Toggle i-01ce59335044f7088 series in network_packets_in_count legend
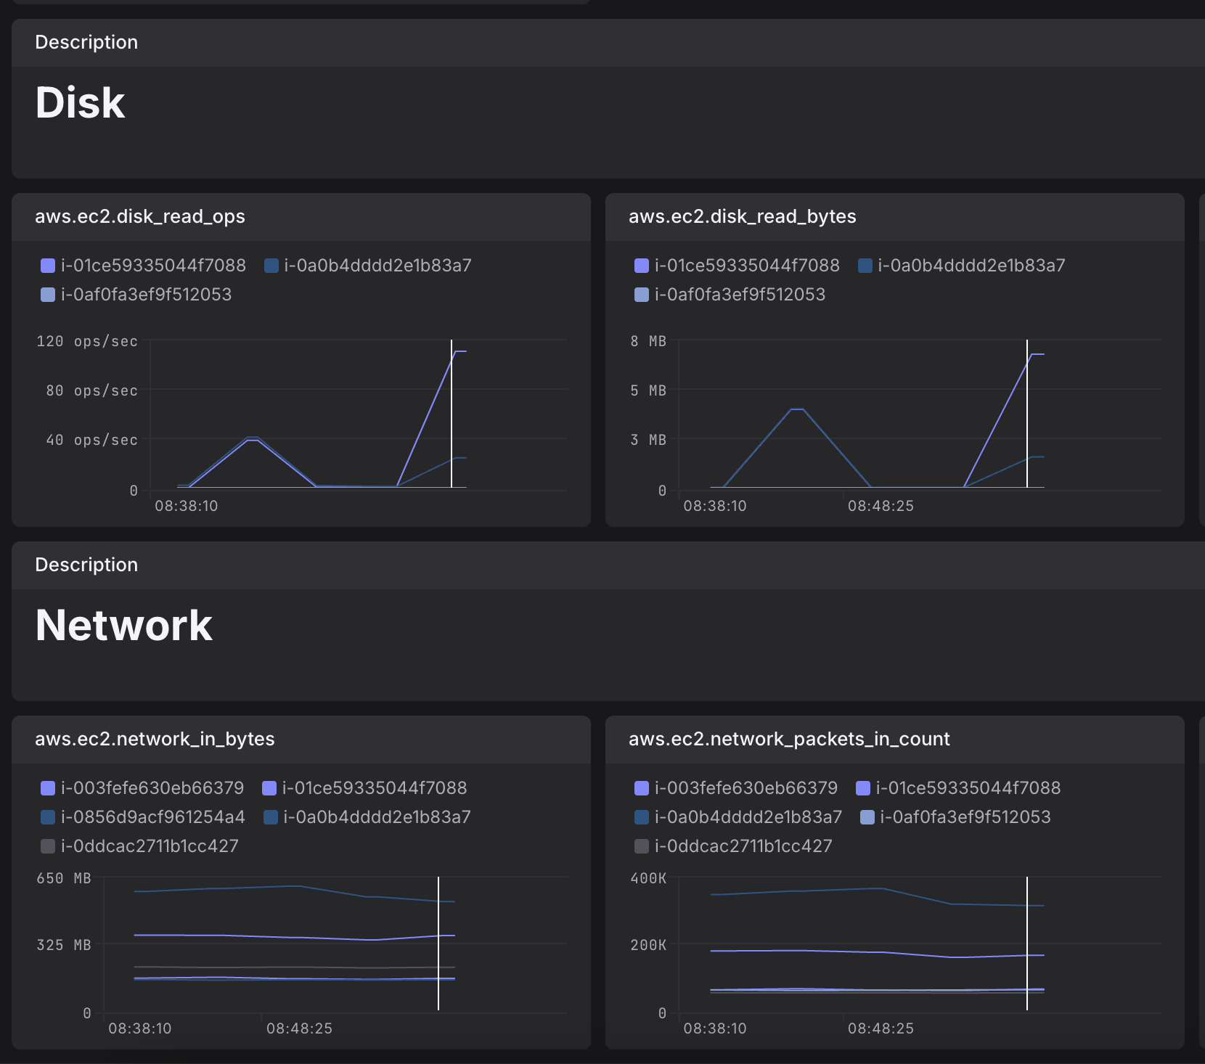 pyautogui.click(x=968, y=788)
